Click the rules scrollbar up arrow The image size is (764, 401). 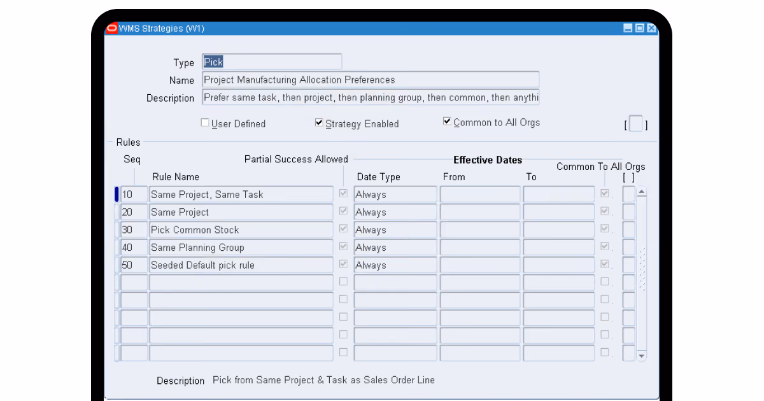(641, 192)
